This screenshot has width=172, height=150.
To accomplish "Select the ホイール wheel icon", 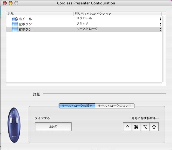I will click(x=15, y=19).
